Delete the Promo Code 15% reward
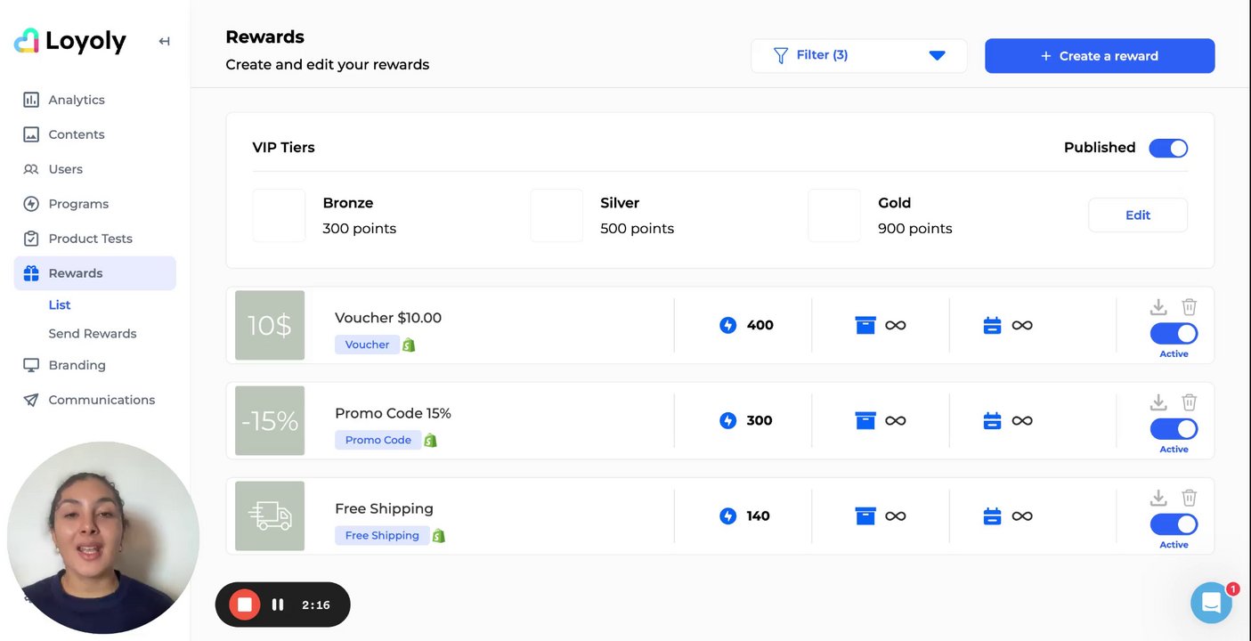1251x641 pixels. [1190, 402]
